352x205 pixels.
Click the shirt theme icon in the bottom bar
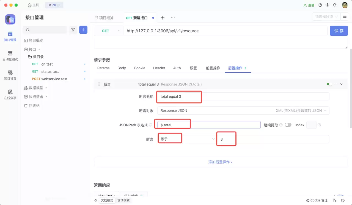click(335, 200)
